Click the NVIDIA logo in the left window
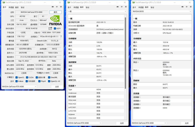Viewport: 195px width, 127px height. [55, 20]
